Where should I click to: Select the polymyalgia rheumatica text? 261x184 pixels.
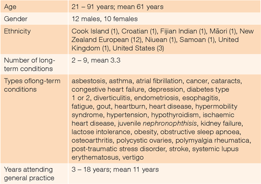(213, 141)
